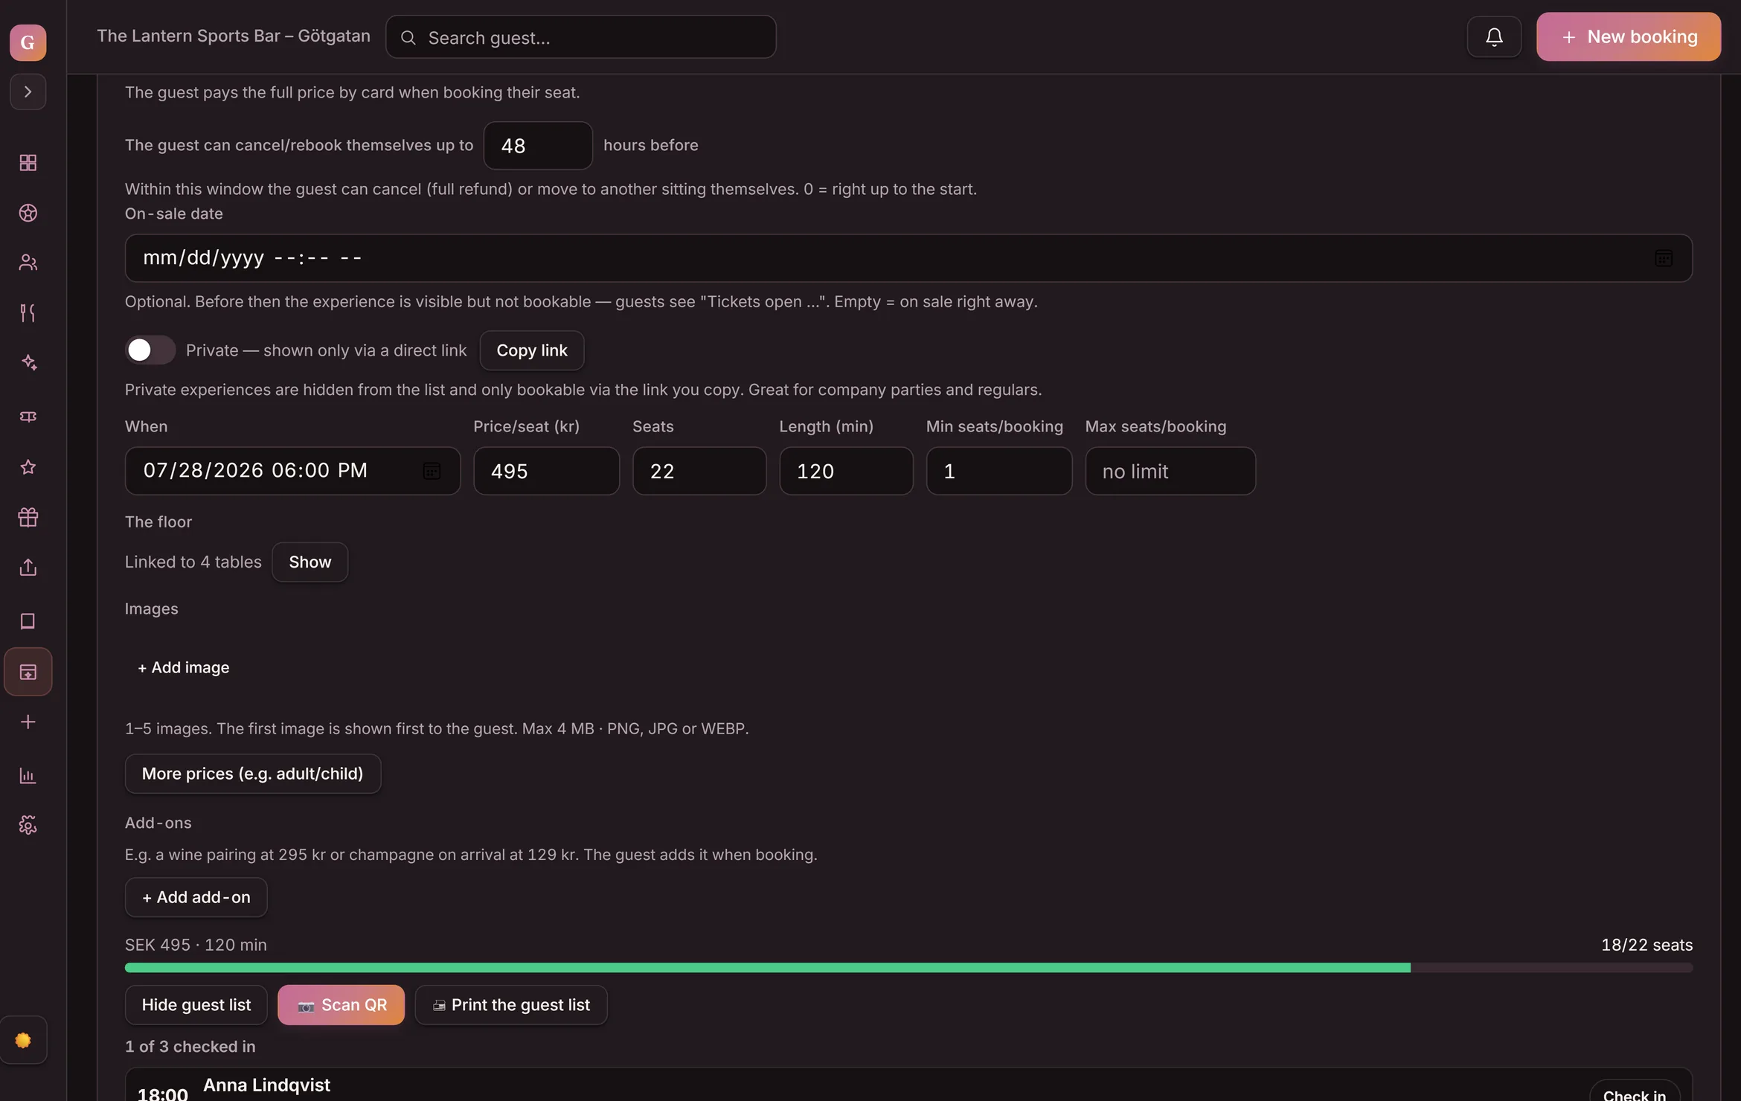1741x1101 pixels.
Task: Click the Max seats/booking no limit field
Action: tap(1170, 471)
